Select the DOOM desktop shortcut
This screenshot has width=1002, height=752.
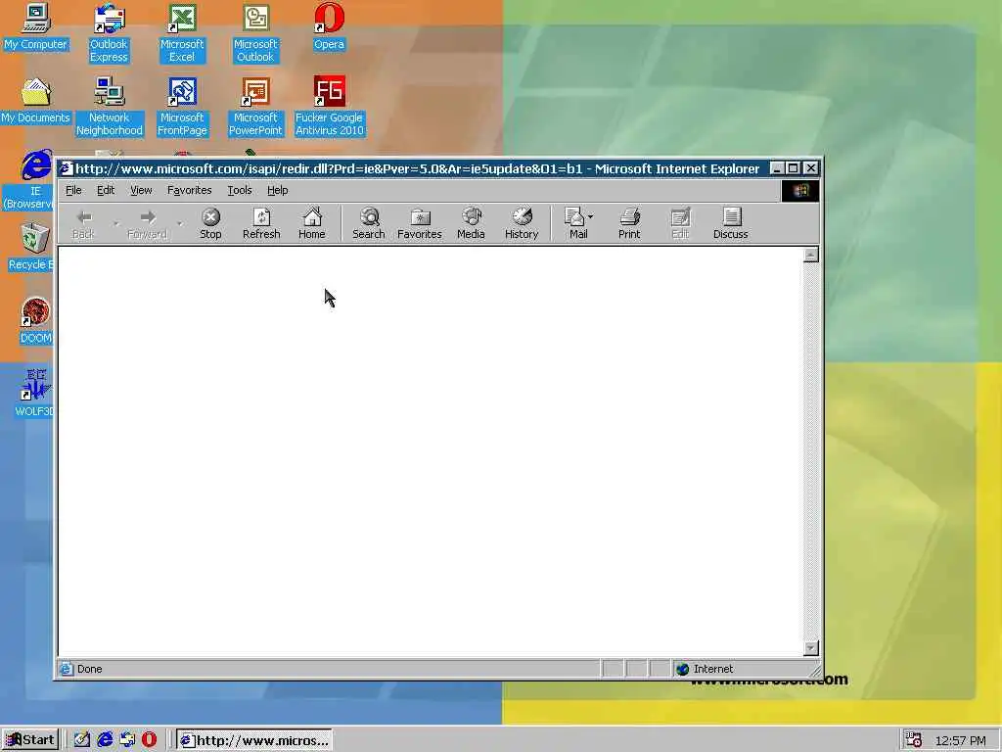tap(35, 321)
